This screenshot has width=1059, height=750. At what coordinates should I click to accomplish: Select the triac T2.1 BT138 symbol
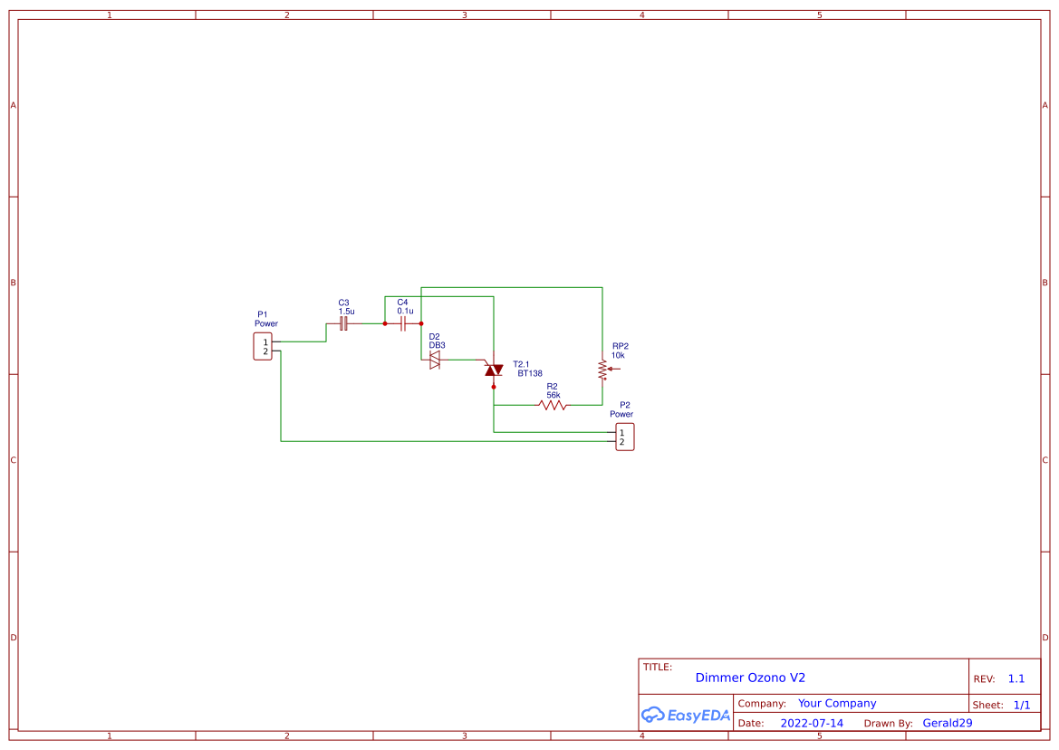point(493,370)
